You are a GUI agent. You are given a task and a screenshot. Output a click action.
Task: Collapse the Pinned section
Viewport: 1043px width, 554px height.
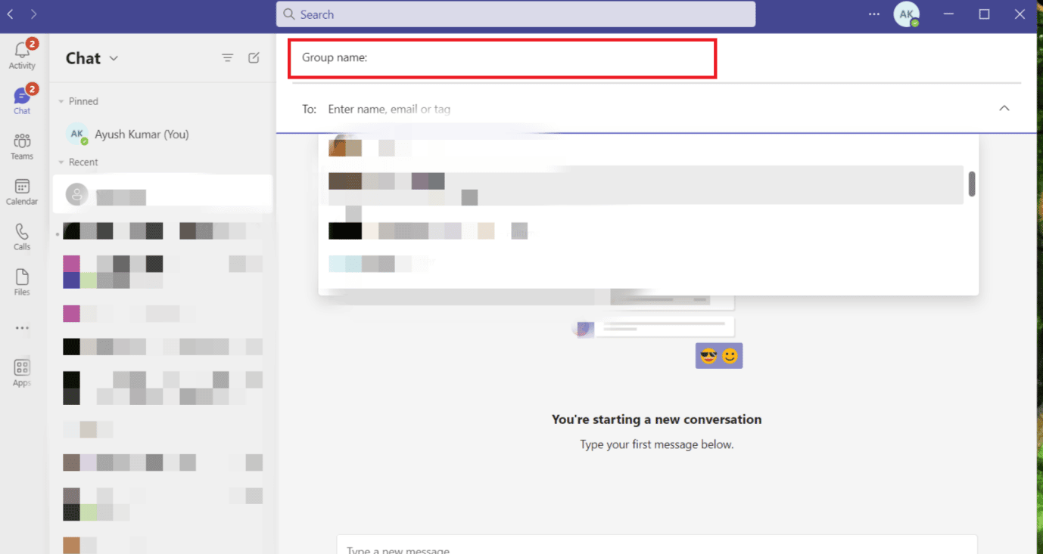pyautogui.click(x=61, y=101)
